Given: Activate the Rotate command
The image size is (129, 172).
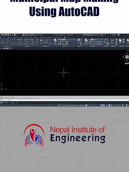Looking at the screenshot, I should 26,39.
